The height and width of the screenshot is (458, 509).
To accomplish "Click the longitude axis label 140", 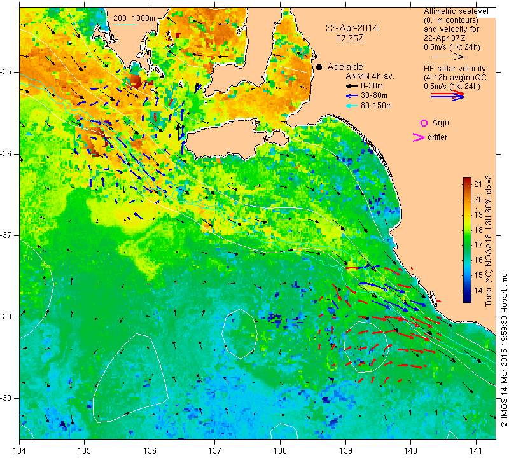I will pos(411,451).
